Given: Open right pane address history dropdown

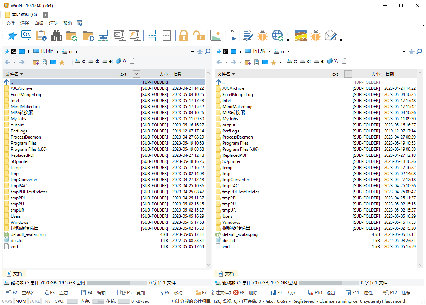Looking at the screenshot, I should 404,52.
